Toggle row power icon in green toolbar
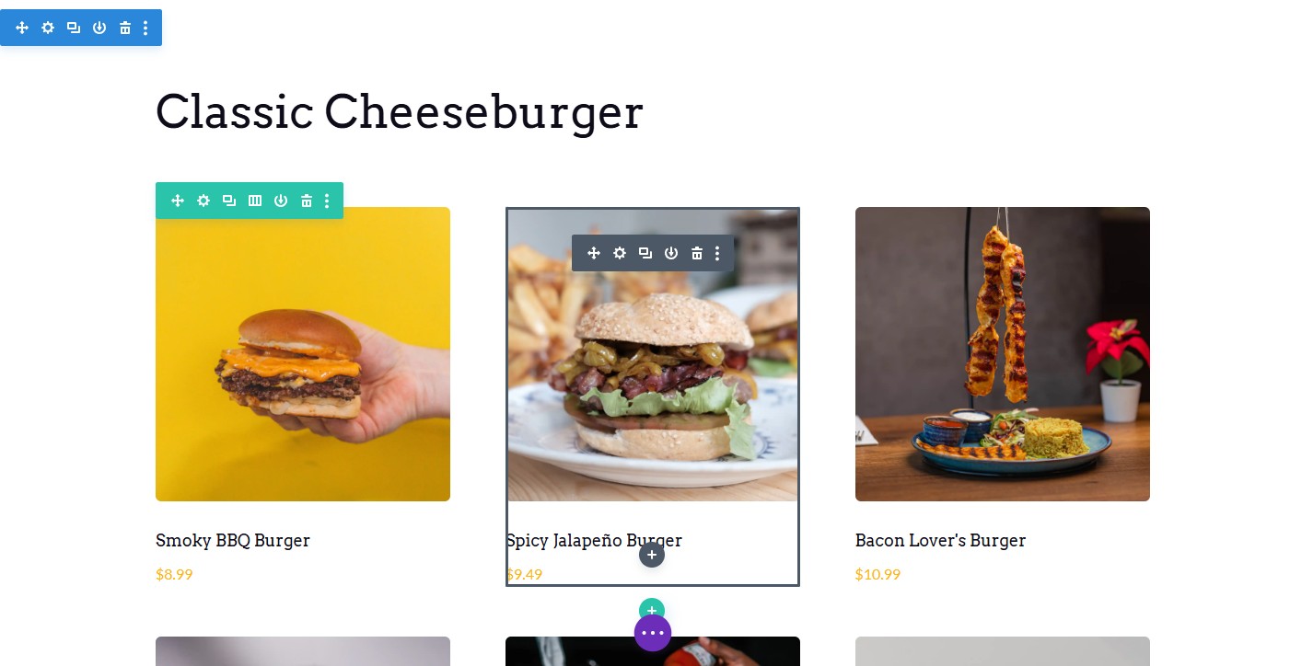 pos(281,201)
